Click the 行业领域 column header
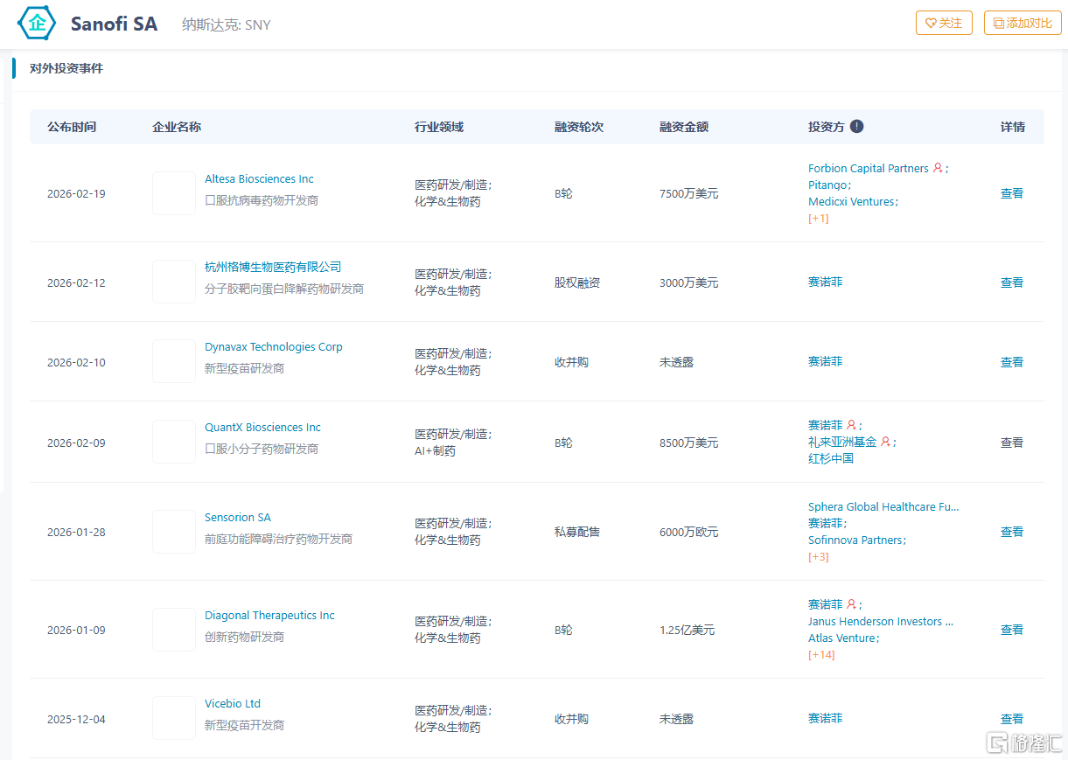 439,127
